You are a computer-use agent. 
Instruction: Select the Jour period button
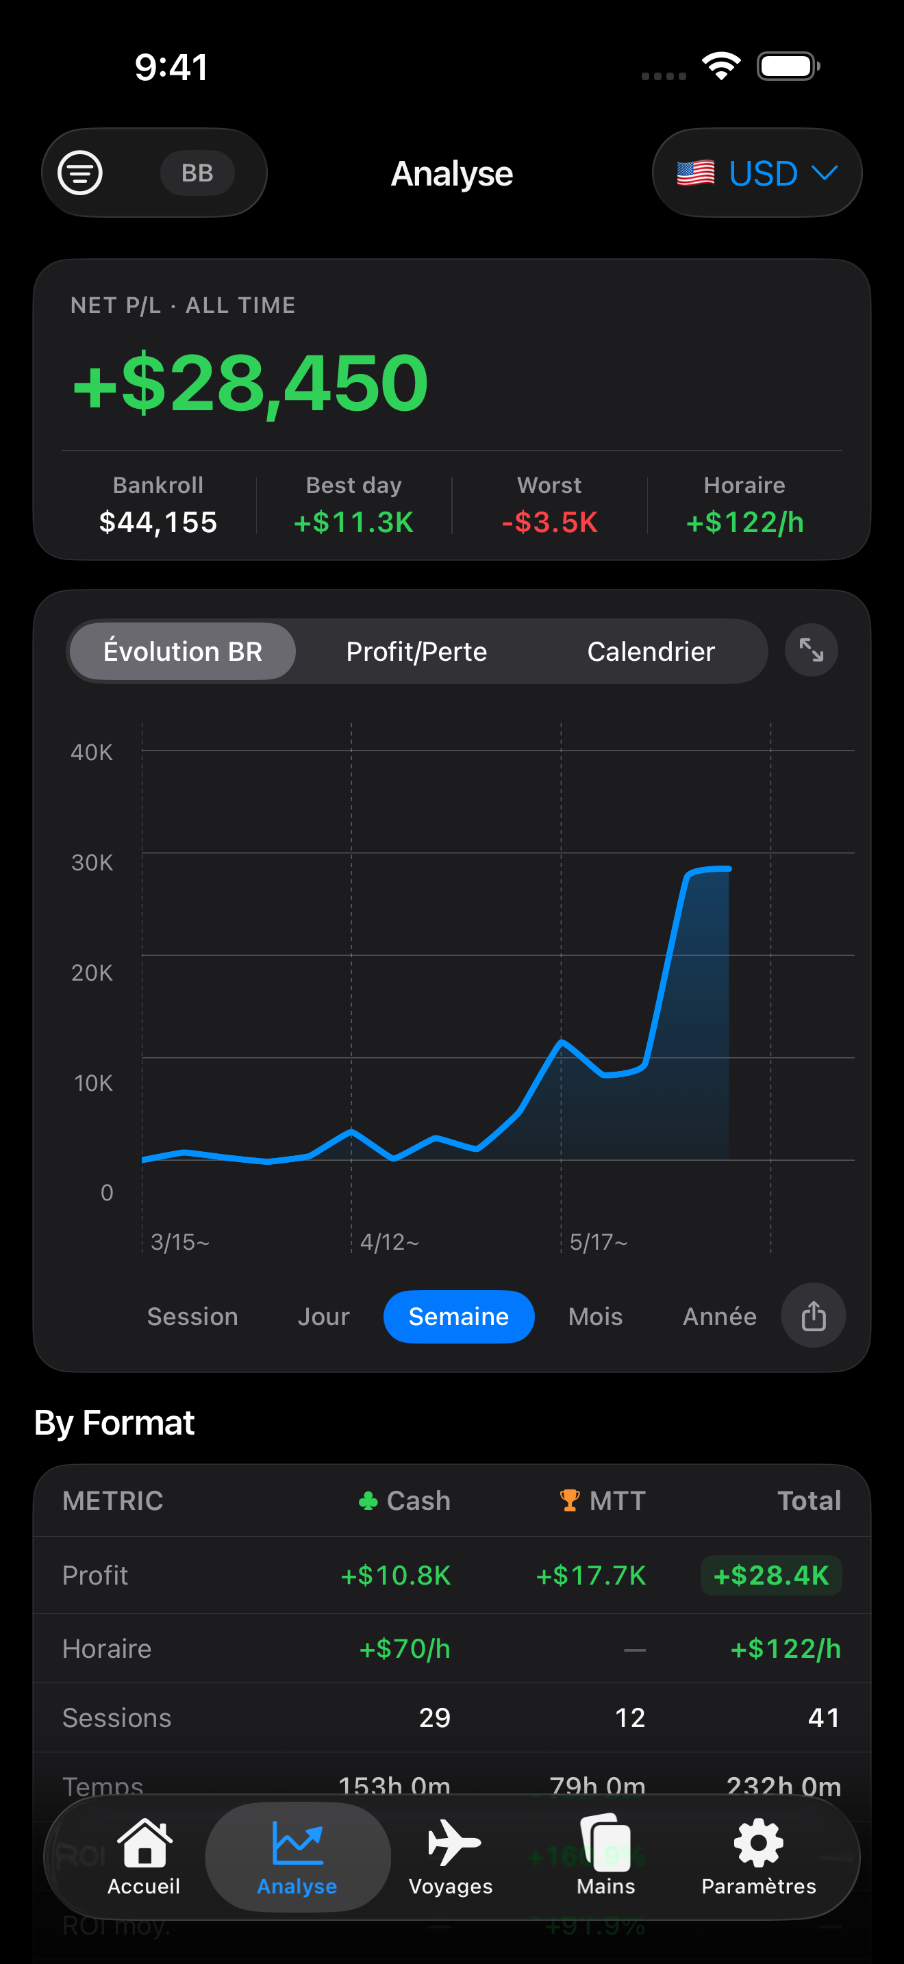coord(323,1317)
